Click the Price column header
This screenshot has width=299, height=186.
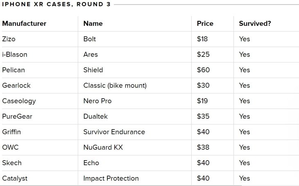(205, 23)
